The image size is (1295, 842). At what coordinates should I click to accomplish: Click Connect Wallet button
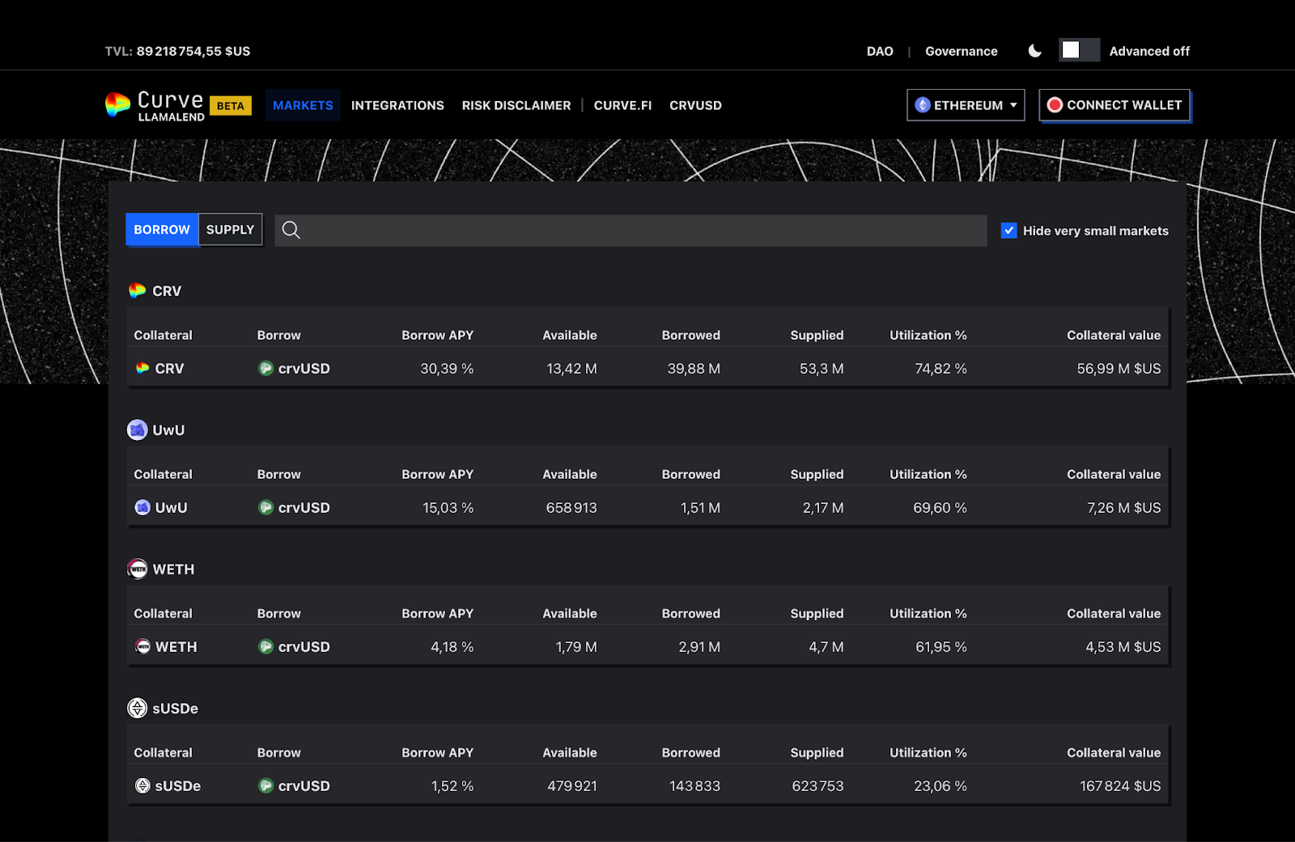coord(1115,105)
